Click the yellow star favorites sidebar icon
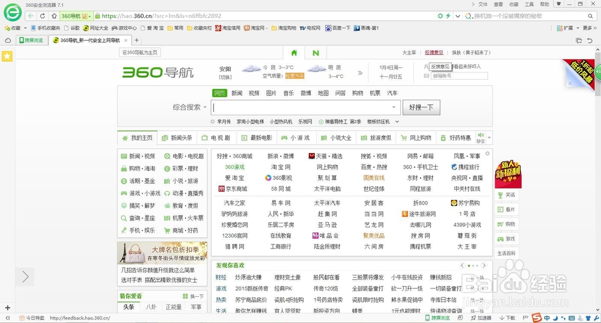 click(7, 56)
